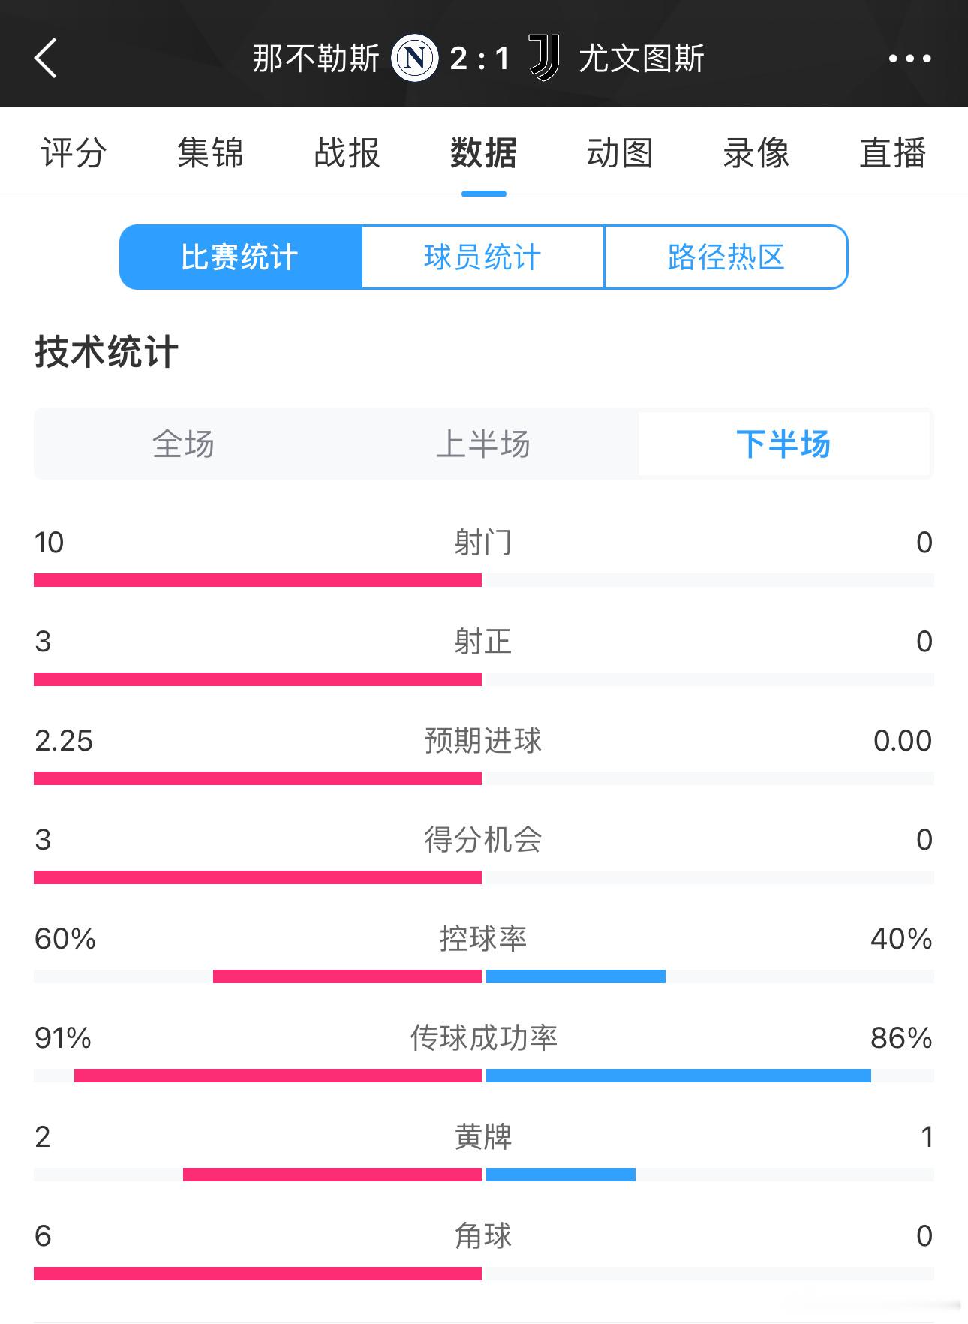This screenshot has height=1324, width=968.
Task: Select the 比赛统计 segment
Action: (x=240, y=257)
